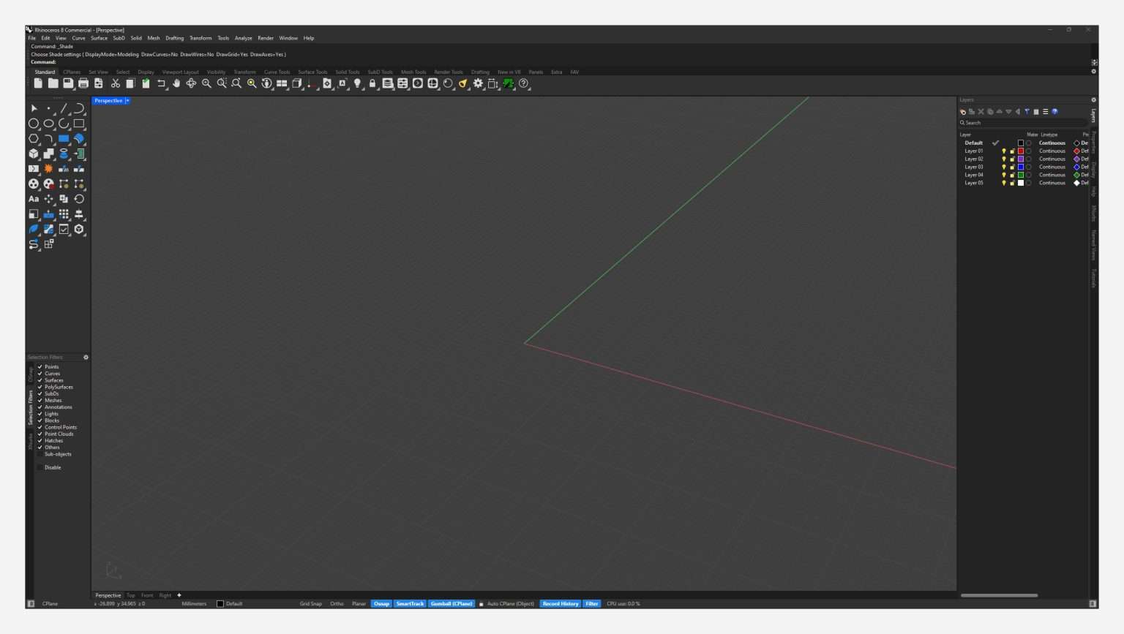Click the Save floppy disk icon
Image resolution: width=1124 pixels, height=634 pixels.
[x=68, y=83]
